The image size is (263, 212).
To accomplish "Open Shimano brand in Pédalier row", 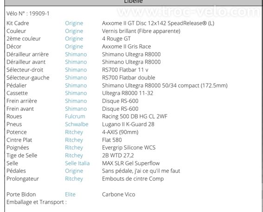I will click(x=76, y=85).
